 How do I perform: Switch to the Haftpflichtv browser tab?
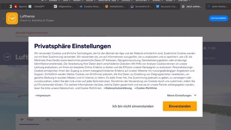pos(116,6)
